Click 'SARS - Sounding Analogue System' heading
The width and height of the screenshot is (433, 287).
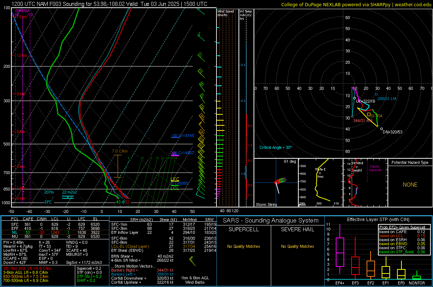click(x=271, y=221)
